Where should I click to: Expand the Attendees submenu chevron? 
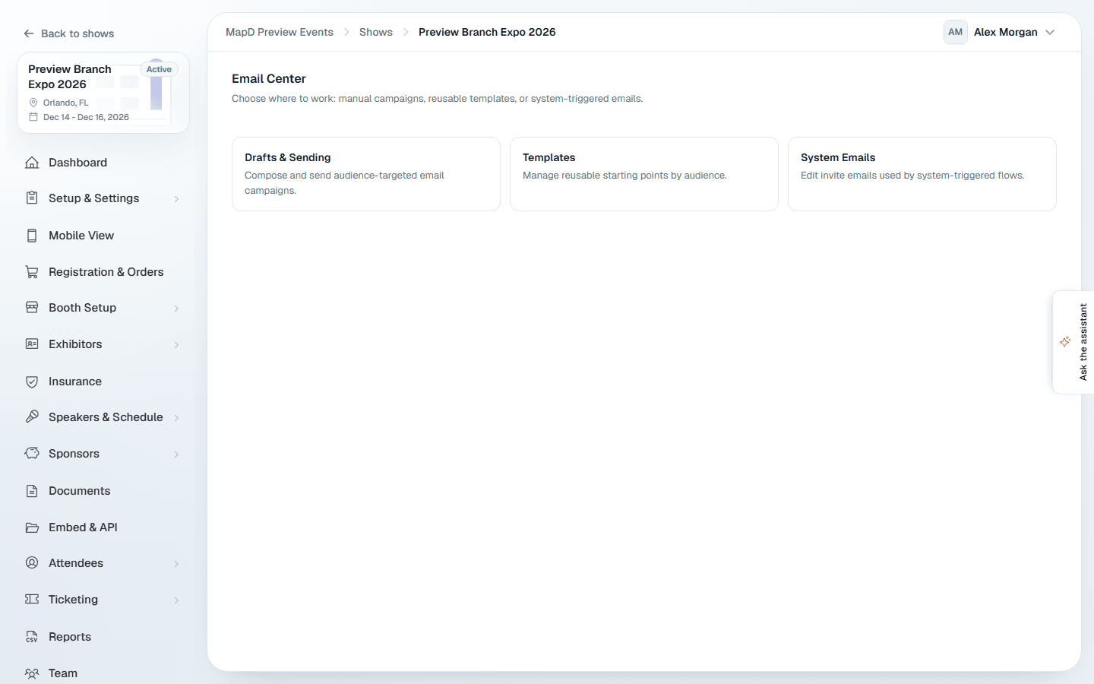pyautogui.click(x=176, y=564)
